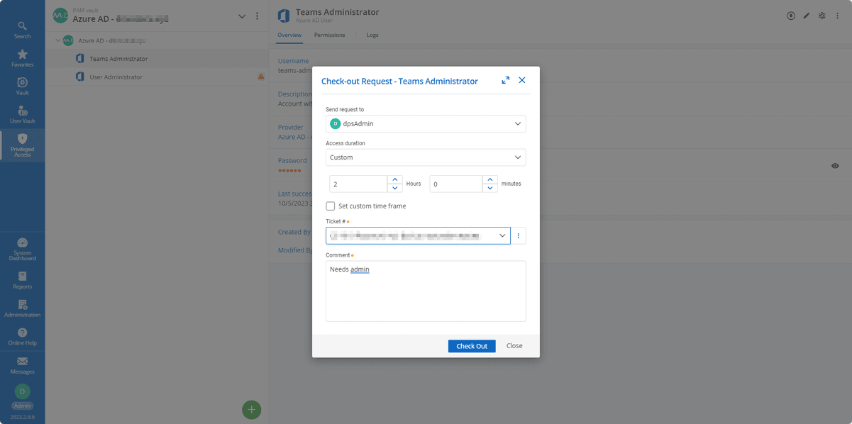Screen dimensions: 852x424
Task: Open secret settings with the gear icon
Action: pyautogui.click(x=821, y=15)
